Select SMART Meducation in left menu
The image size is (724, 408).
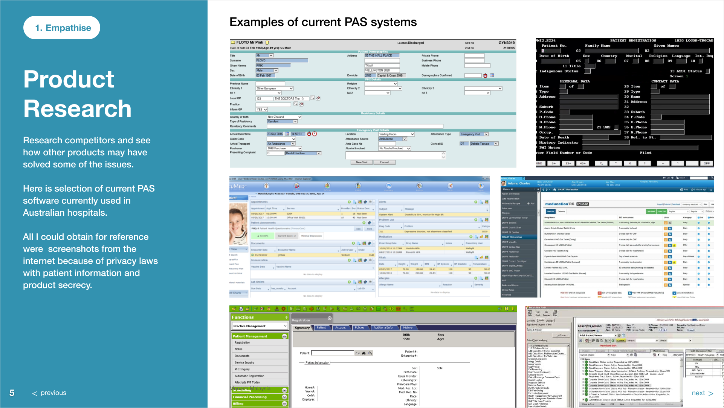(512, 237)
